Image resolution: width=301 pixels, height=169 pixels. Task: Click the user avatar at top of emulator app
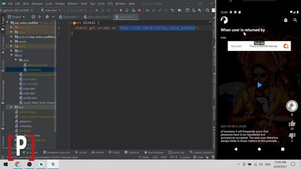pos(224,20)
